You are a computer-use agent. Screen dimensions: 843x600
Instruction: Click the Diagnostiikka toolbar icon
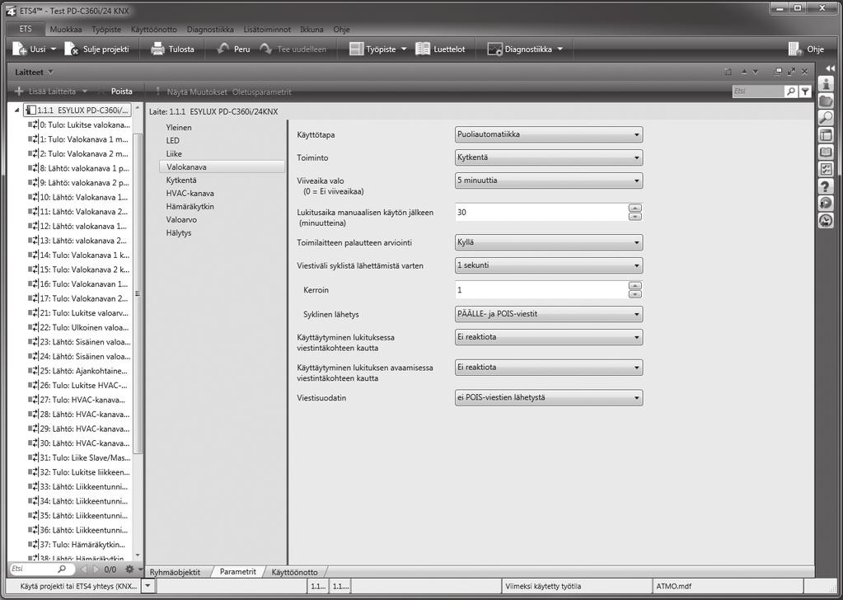(x=494, y=49)
